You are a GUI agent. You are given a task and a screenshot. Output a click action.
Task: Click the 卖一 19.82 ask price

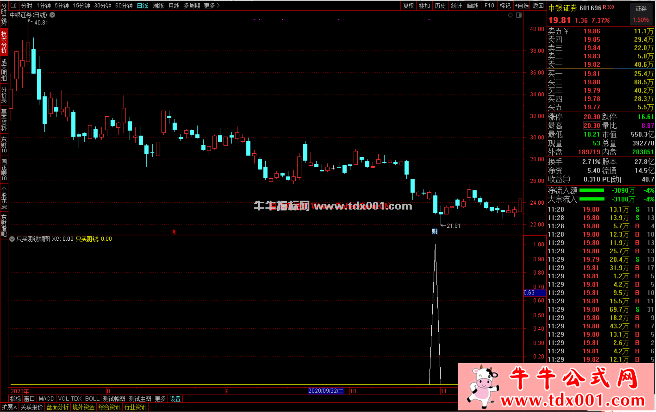click(x=592, y=65)
